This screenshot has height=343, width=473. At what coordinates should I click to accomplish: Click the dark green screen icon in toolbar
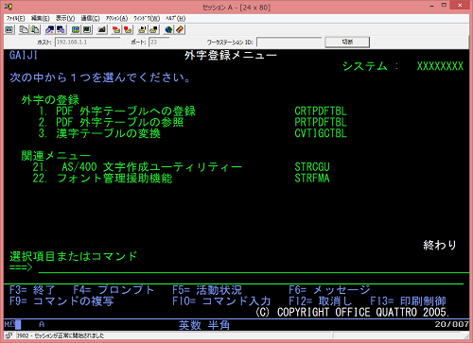point(87,30)
